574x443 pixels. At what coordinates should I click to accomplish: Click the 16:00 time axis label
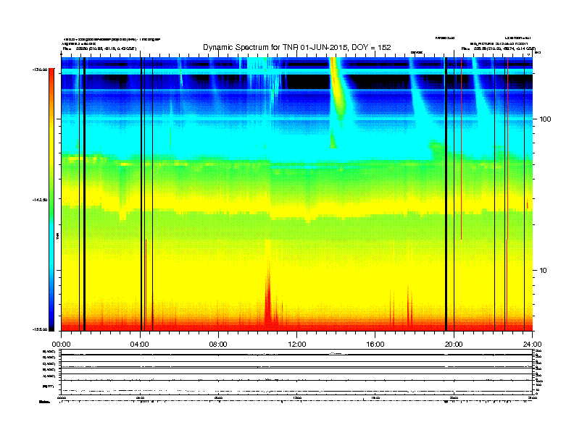coord(375,345)
